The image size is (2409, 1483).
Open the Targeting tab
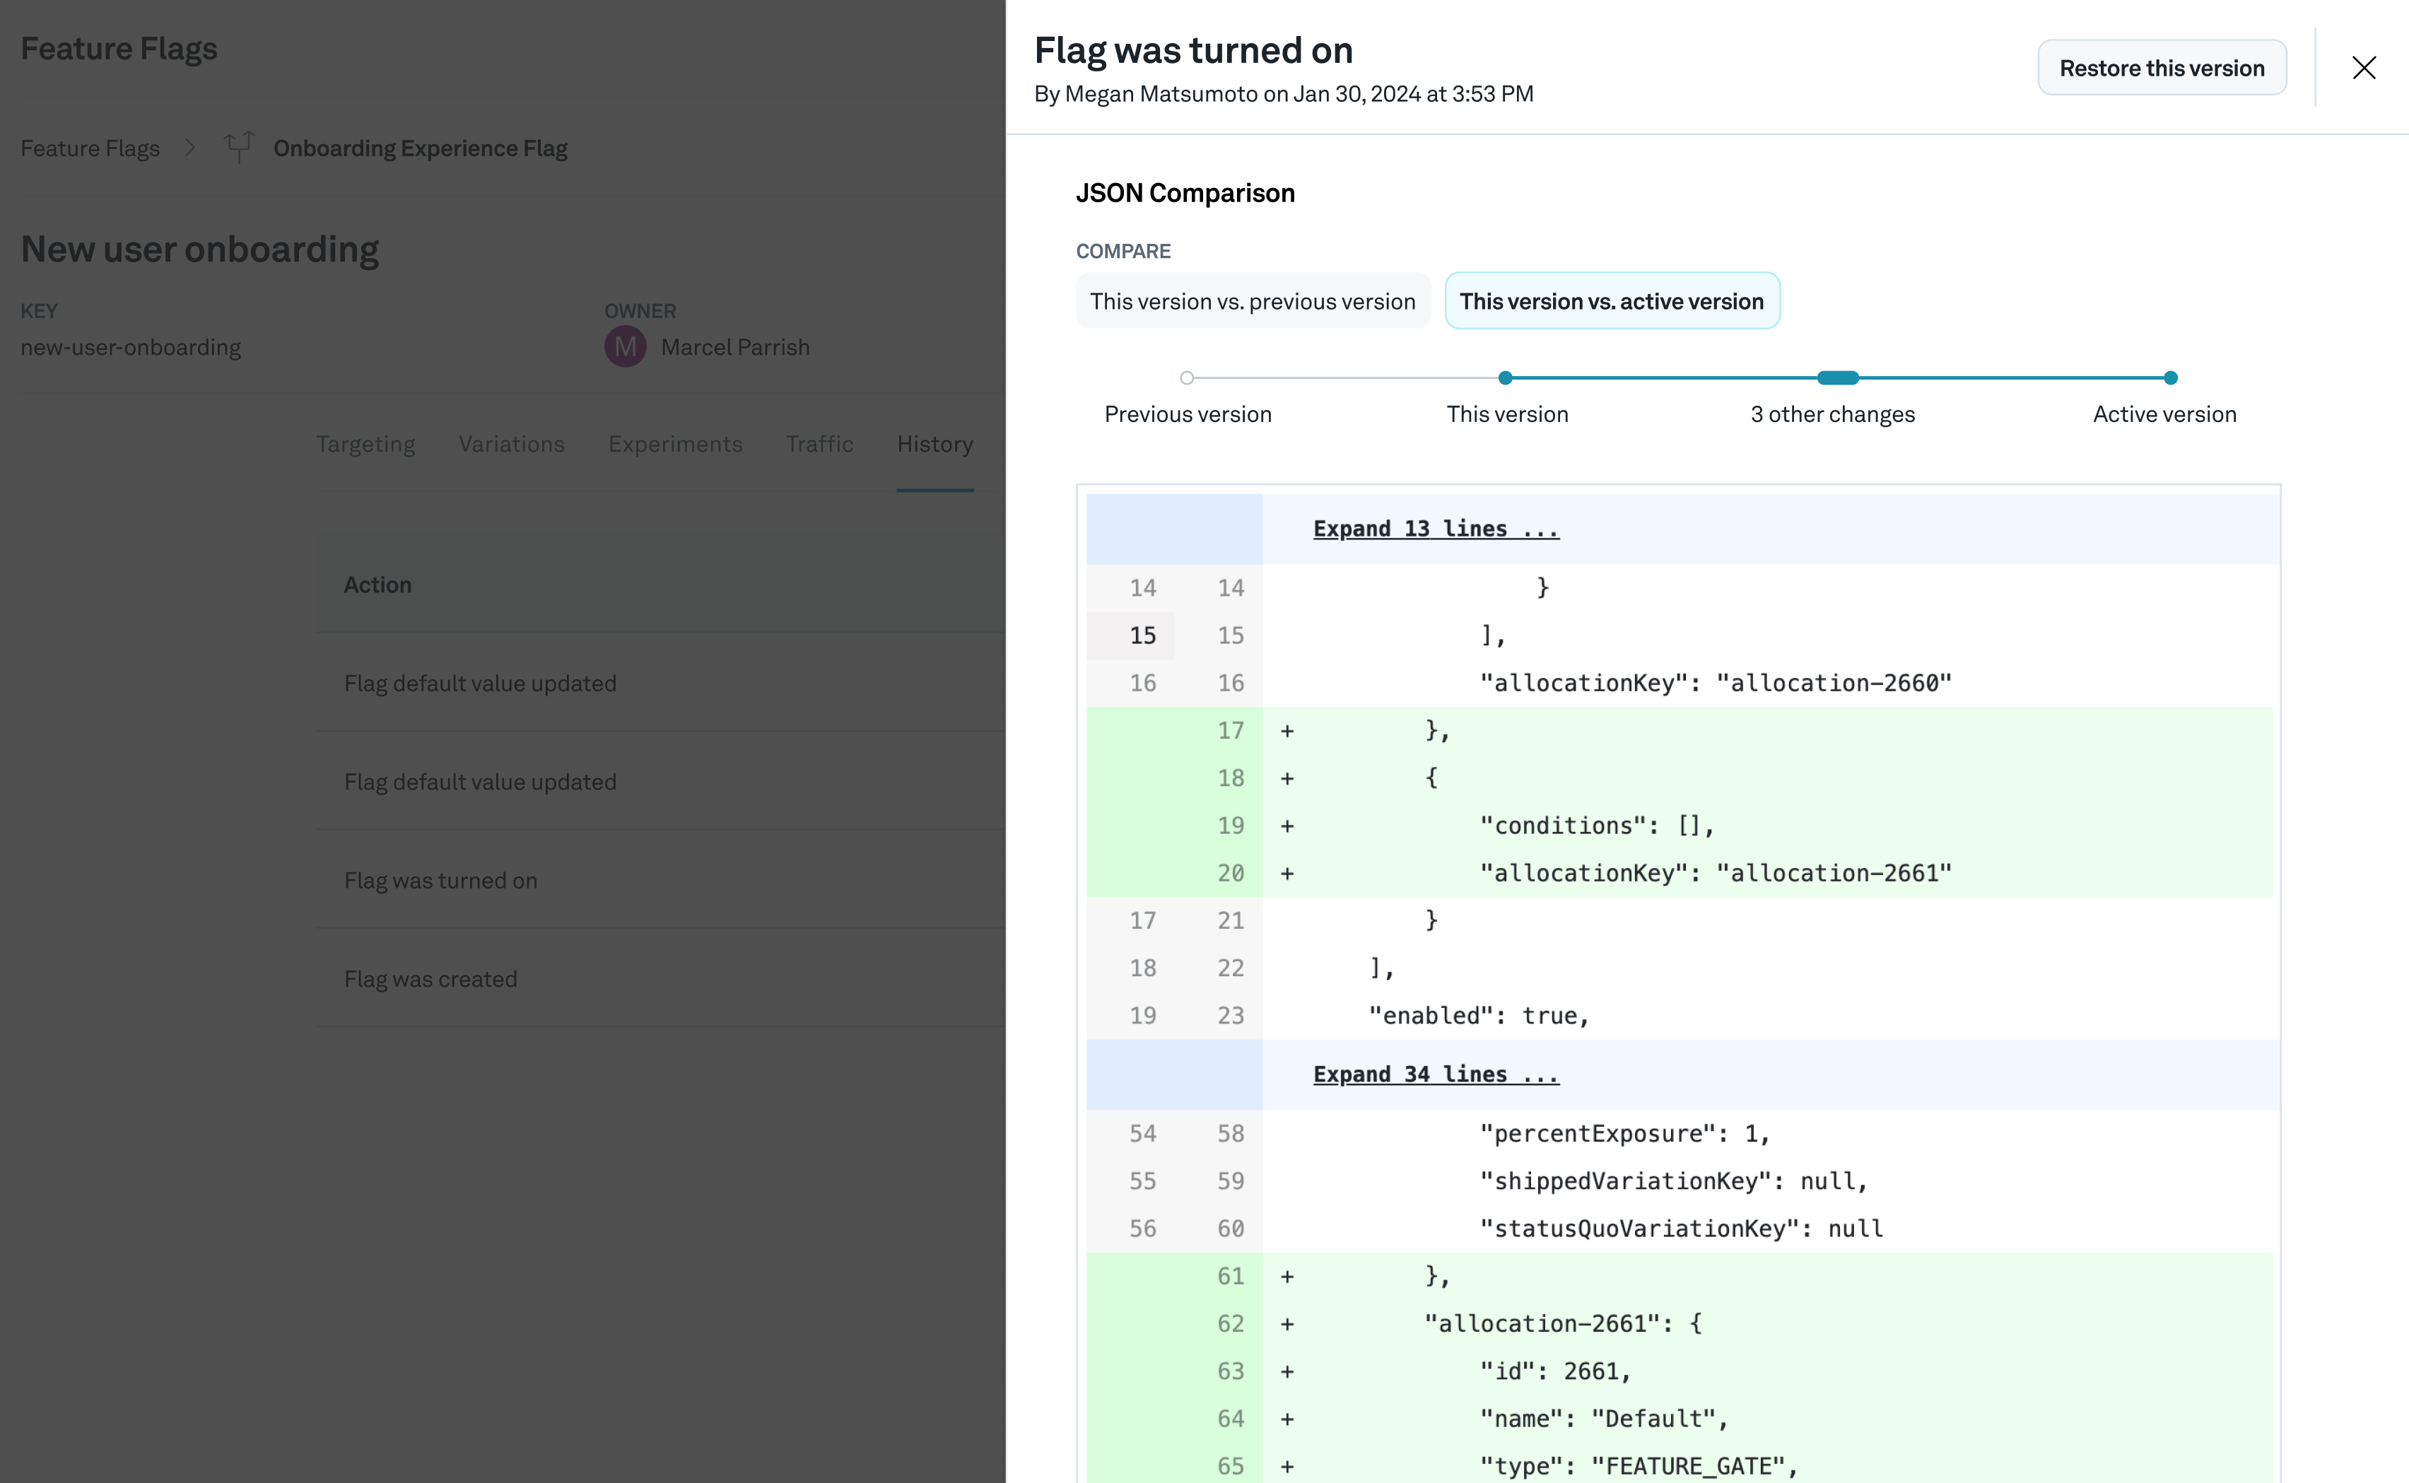tap(365, 445)
